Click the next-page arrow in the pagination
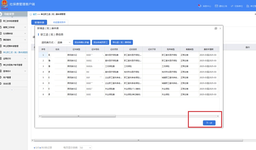 [40, 148]
